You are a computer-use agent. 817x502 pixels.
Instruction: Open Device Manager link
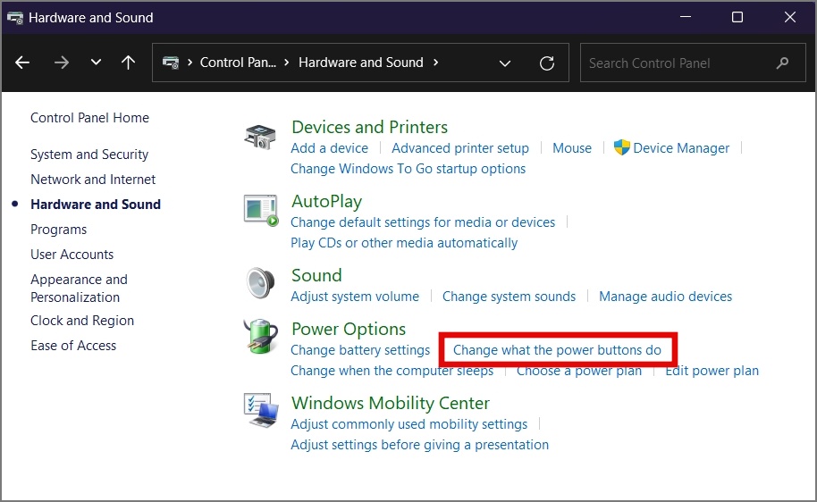pos(681,148)
